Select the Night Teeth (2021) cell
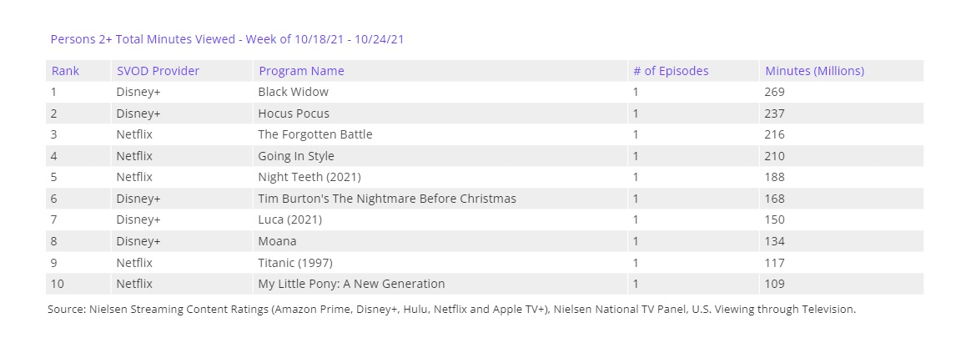 pyautogui.click(x=309, y=177)
